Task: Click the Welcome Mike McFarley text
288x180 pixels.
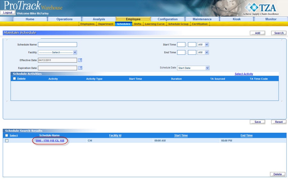Action: (x=33, y=13)
